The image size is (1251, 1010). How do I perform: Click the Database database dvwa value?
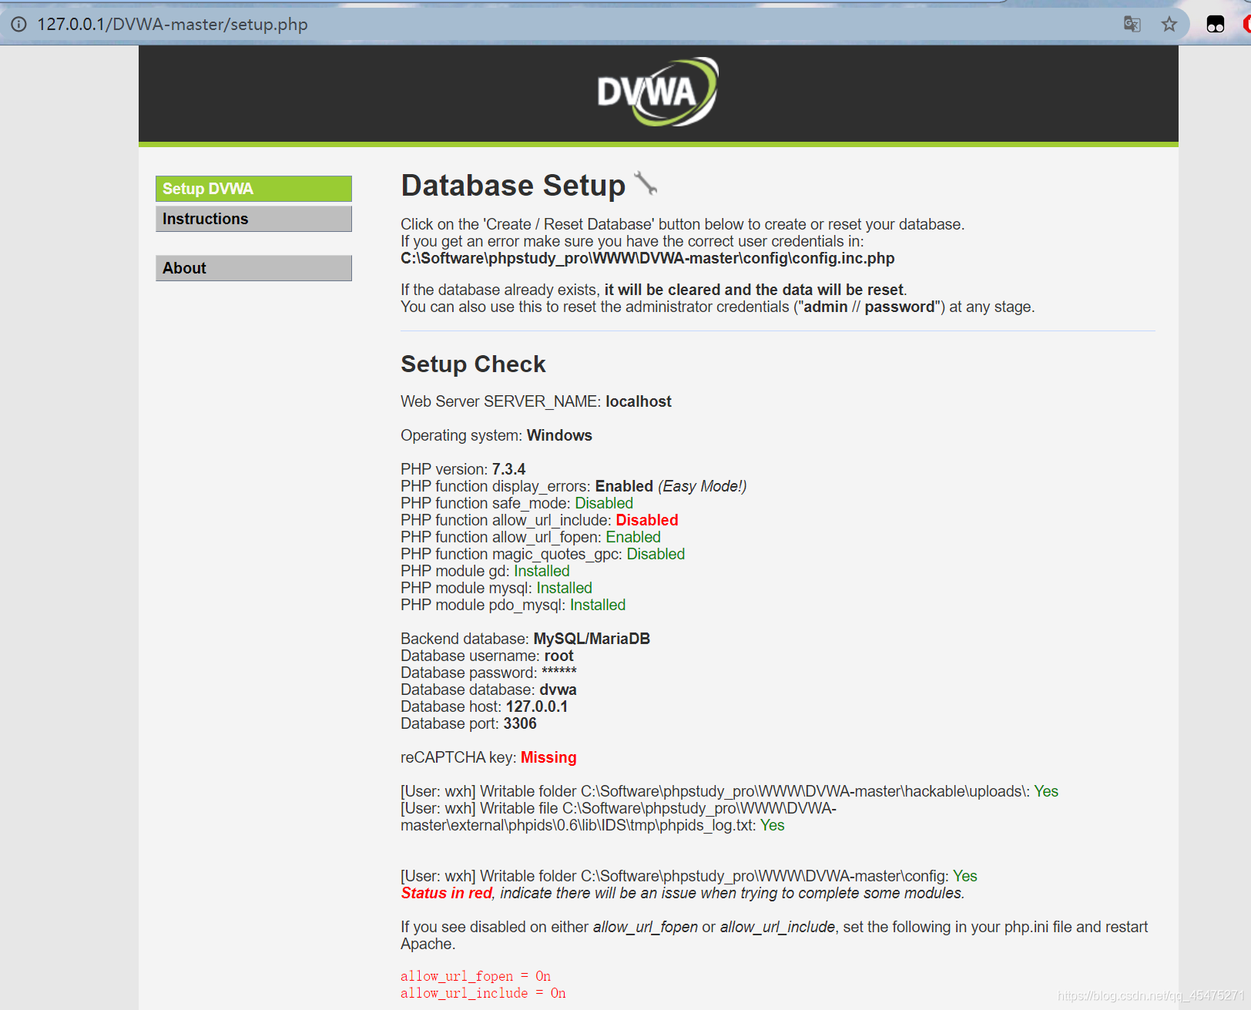(x=558, y=690)
